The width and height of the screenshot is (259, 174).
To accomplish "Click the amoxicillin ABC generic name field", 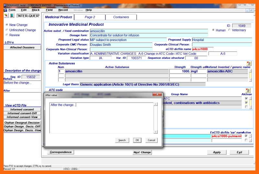I will [228, 71].
